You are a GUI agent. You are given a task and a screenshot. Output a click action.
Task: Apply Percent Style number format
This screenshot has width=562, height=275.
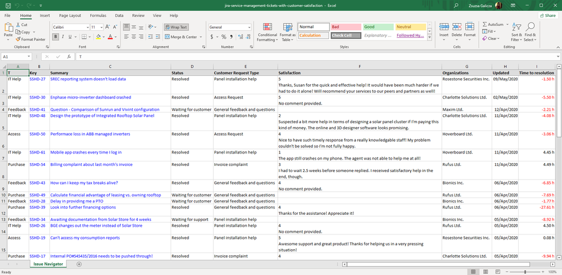coord(224,37)
